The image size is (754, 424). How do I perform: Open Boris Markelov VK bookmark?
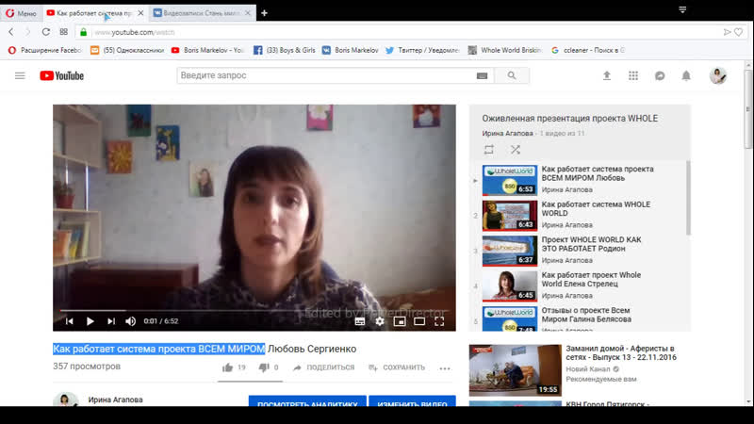pyautogui.click(x=350, y=50)
